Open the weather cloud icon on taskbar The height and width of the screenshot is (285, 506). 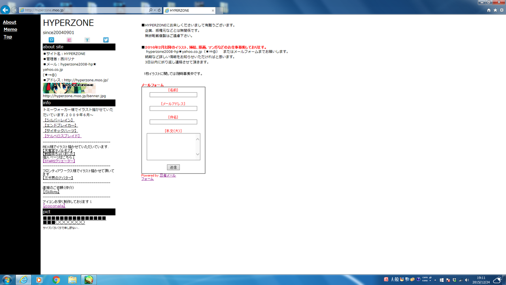pos(497,280)
